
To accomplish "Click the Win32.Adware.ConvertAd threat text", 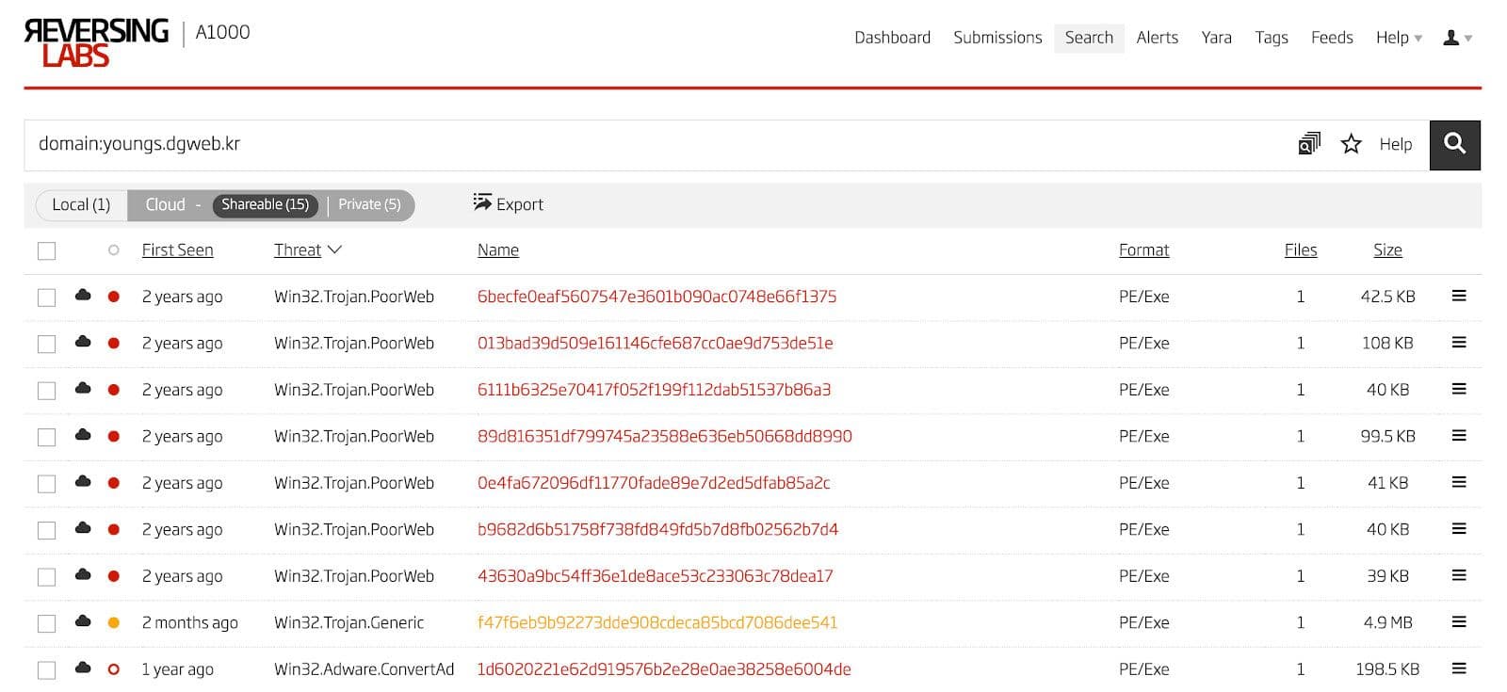I will click(x=364, y=669).
